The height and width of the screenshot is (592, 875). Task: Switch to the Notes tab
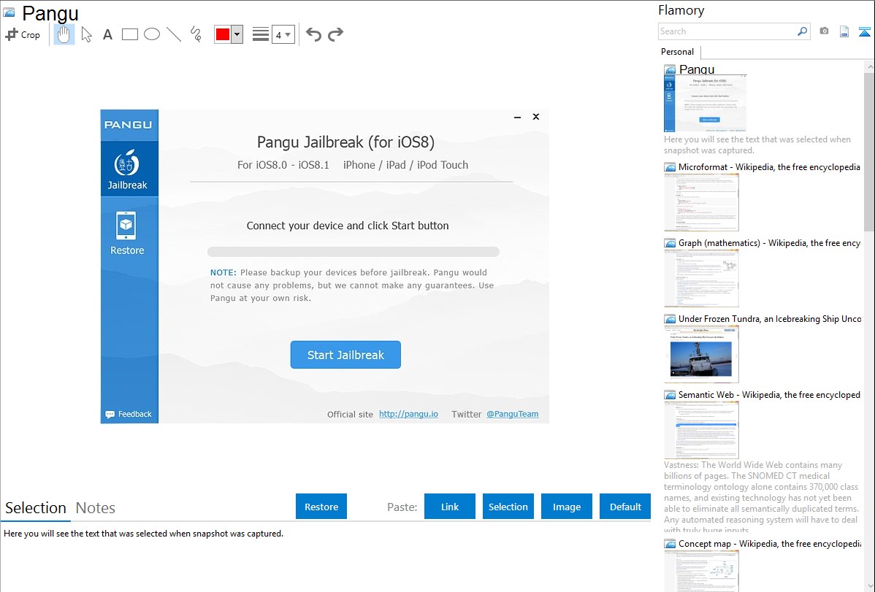[96, 508]
